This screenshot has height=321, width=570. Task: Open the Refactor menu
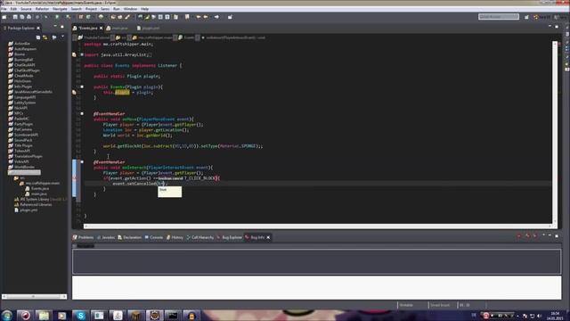pos(42,9)
